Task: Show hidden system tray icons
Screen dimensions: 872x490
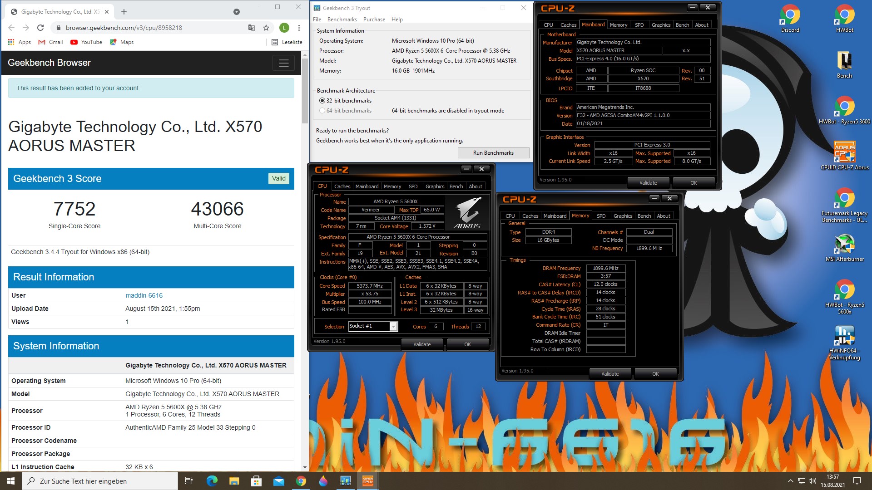Action: (x=790, y=481)
